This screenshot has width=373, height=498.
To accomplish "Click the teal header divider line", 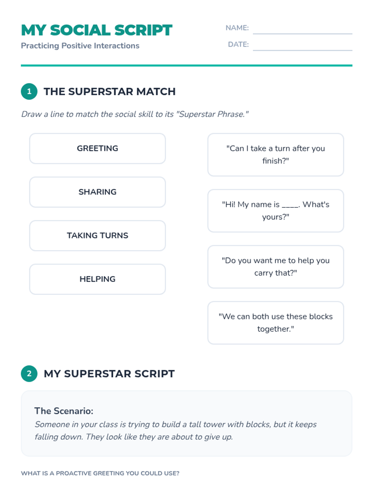I will coord(186,65).
